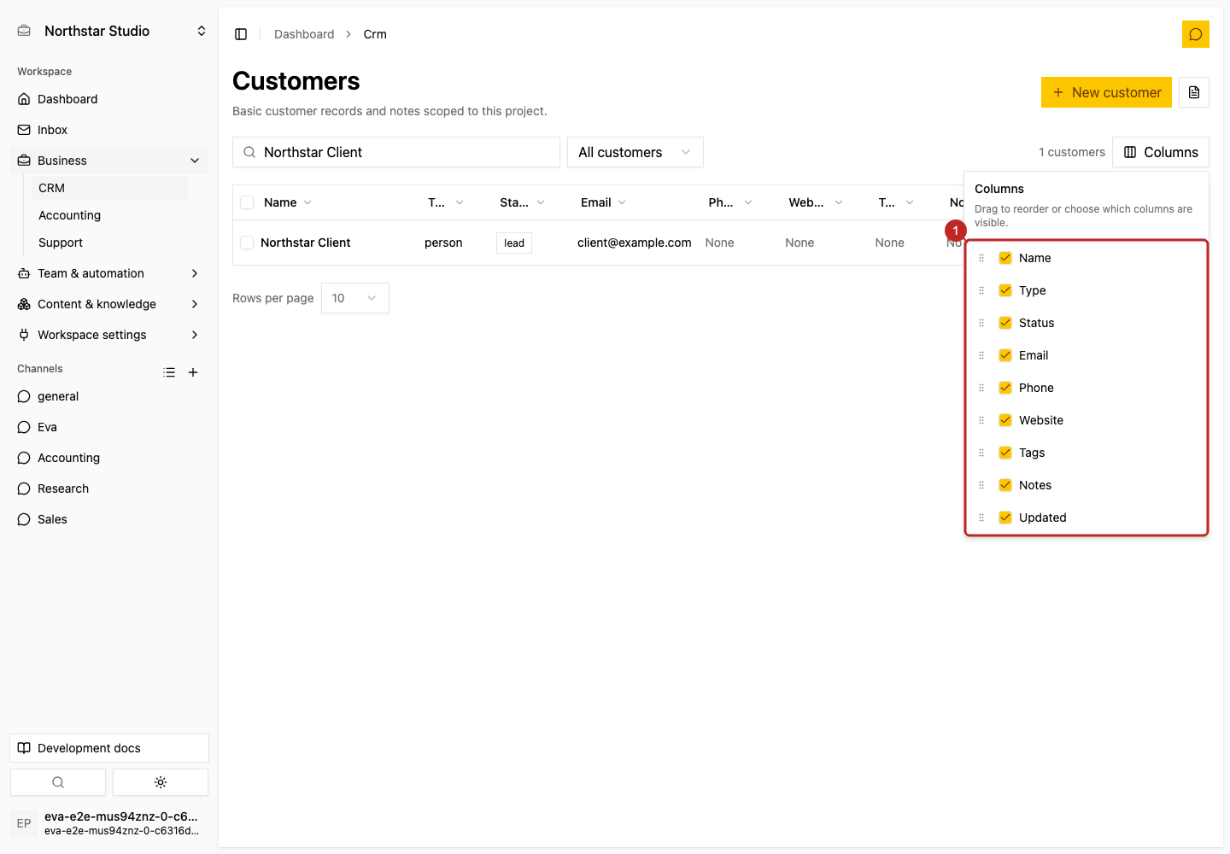Open Support under Business
Image resolution: width=1230 pixels, height=854 pixels.
click(109, 243)
